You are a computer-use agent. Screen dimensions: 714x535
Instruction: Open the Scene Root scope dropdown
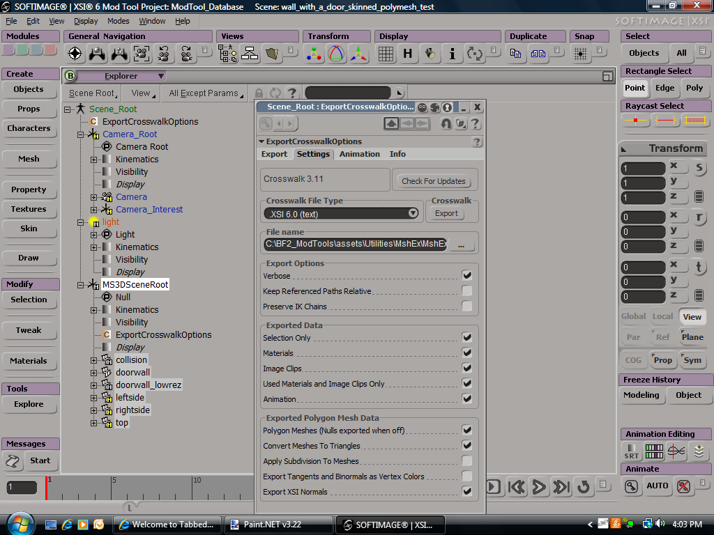[93, 93]
